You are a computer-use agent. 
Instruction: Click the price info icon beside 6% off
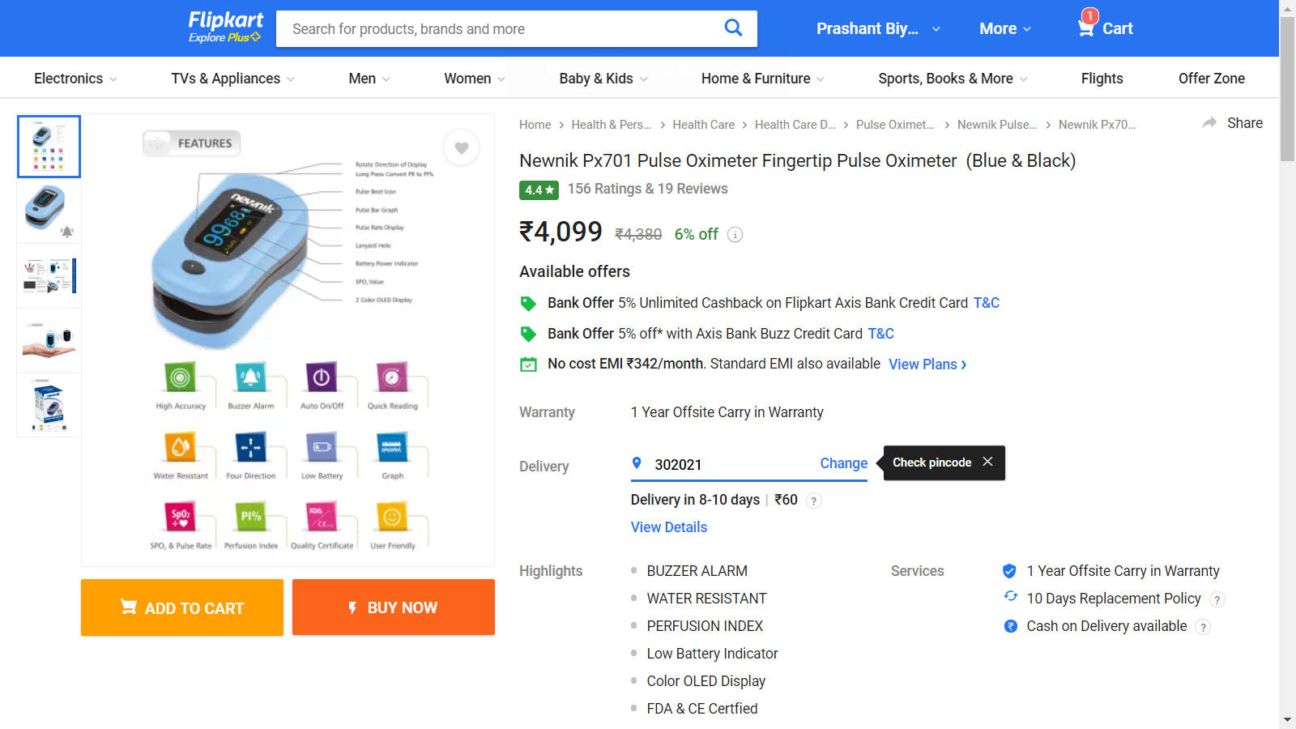pyautogui.click(x=735, y=235)
